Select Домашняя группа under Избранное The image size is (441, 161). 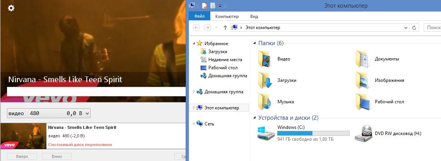pos(228,76)
